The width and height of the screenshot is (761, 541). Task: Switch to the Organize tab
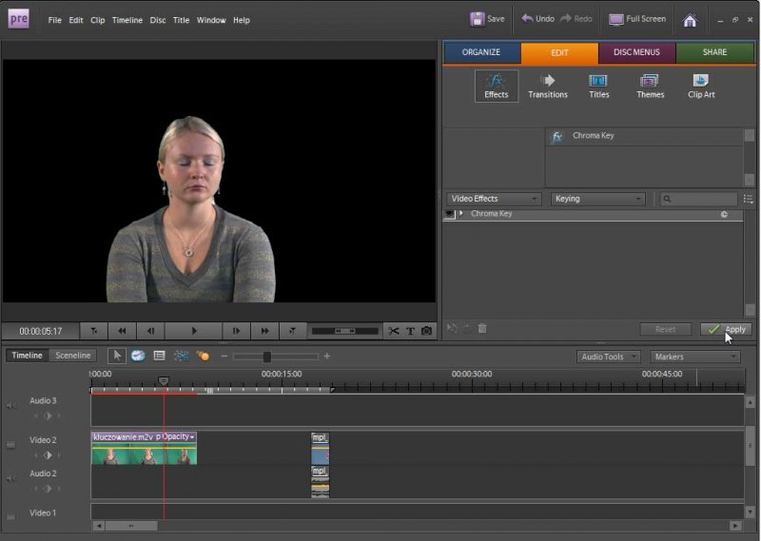481,52
